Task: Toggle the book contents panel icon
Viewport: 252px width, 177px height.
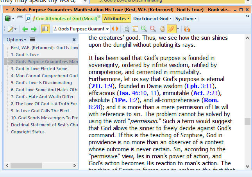Action: [x=45, y=29]
